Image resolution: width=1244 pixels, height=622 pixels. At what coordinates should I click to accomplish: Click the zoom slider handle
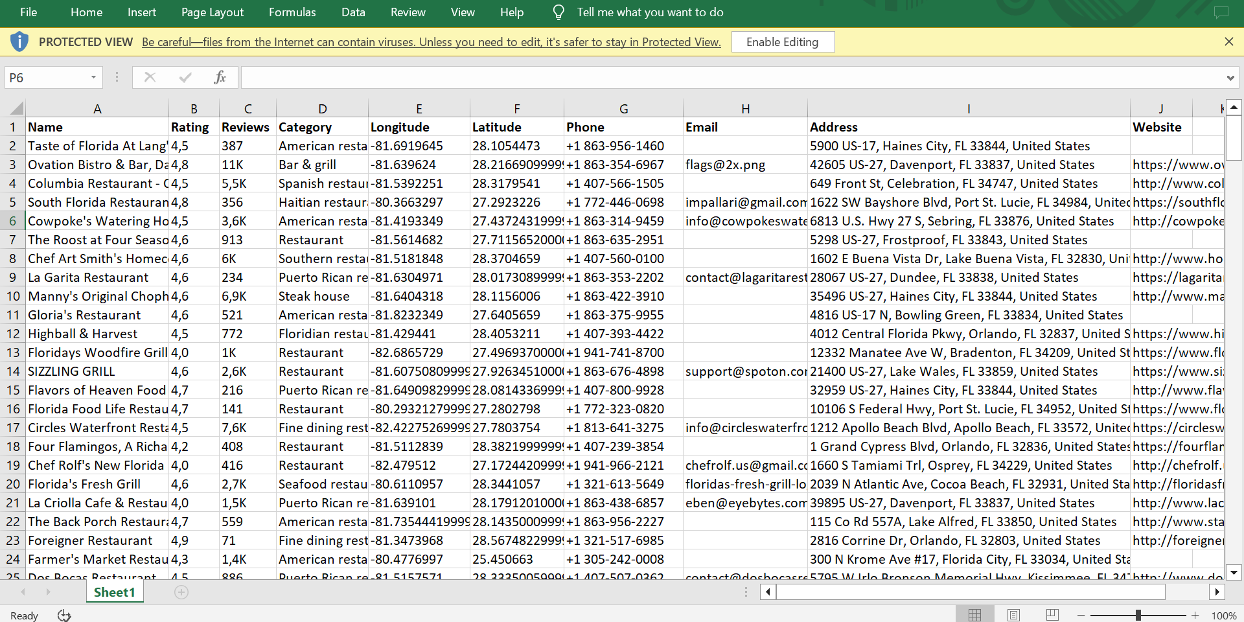1138,615
